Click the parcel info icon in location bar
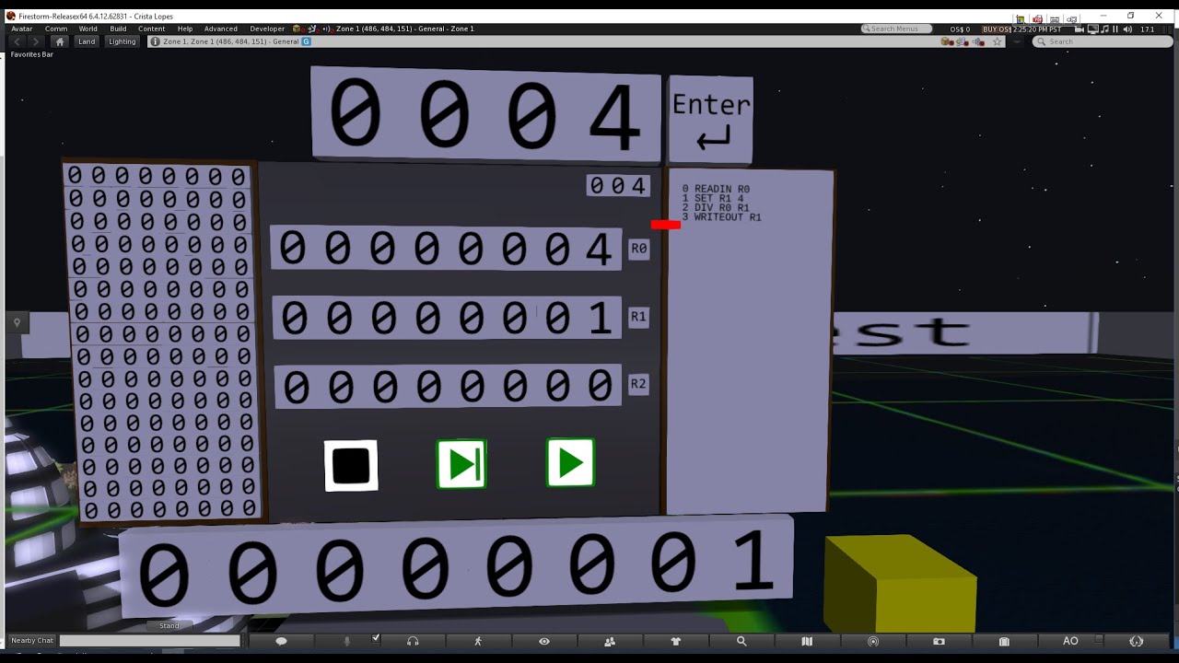 pos(155,41)
